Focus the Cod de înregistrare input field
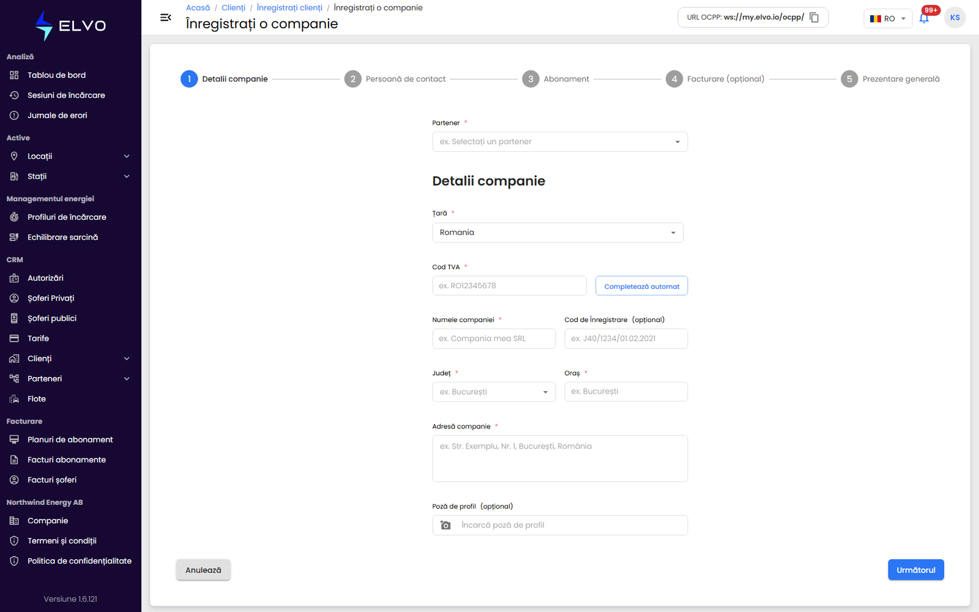979x612 pixels. (x=626, y=338)
